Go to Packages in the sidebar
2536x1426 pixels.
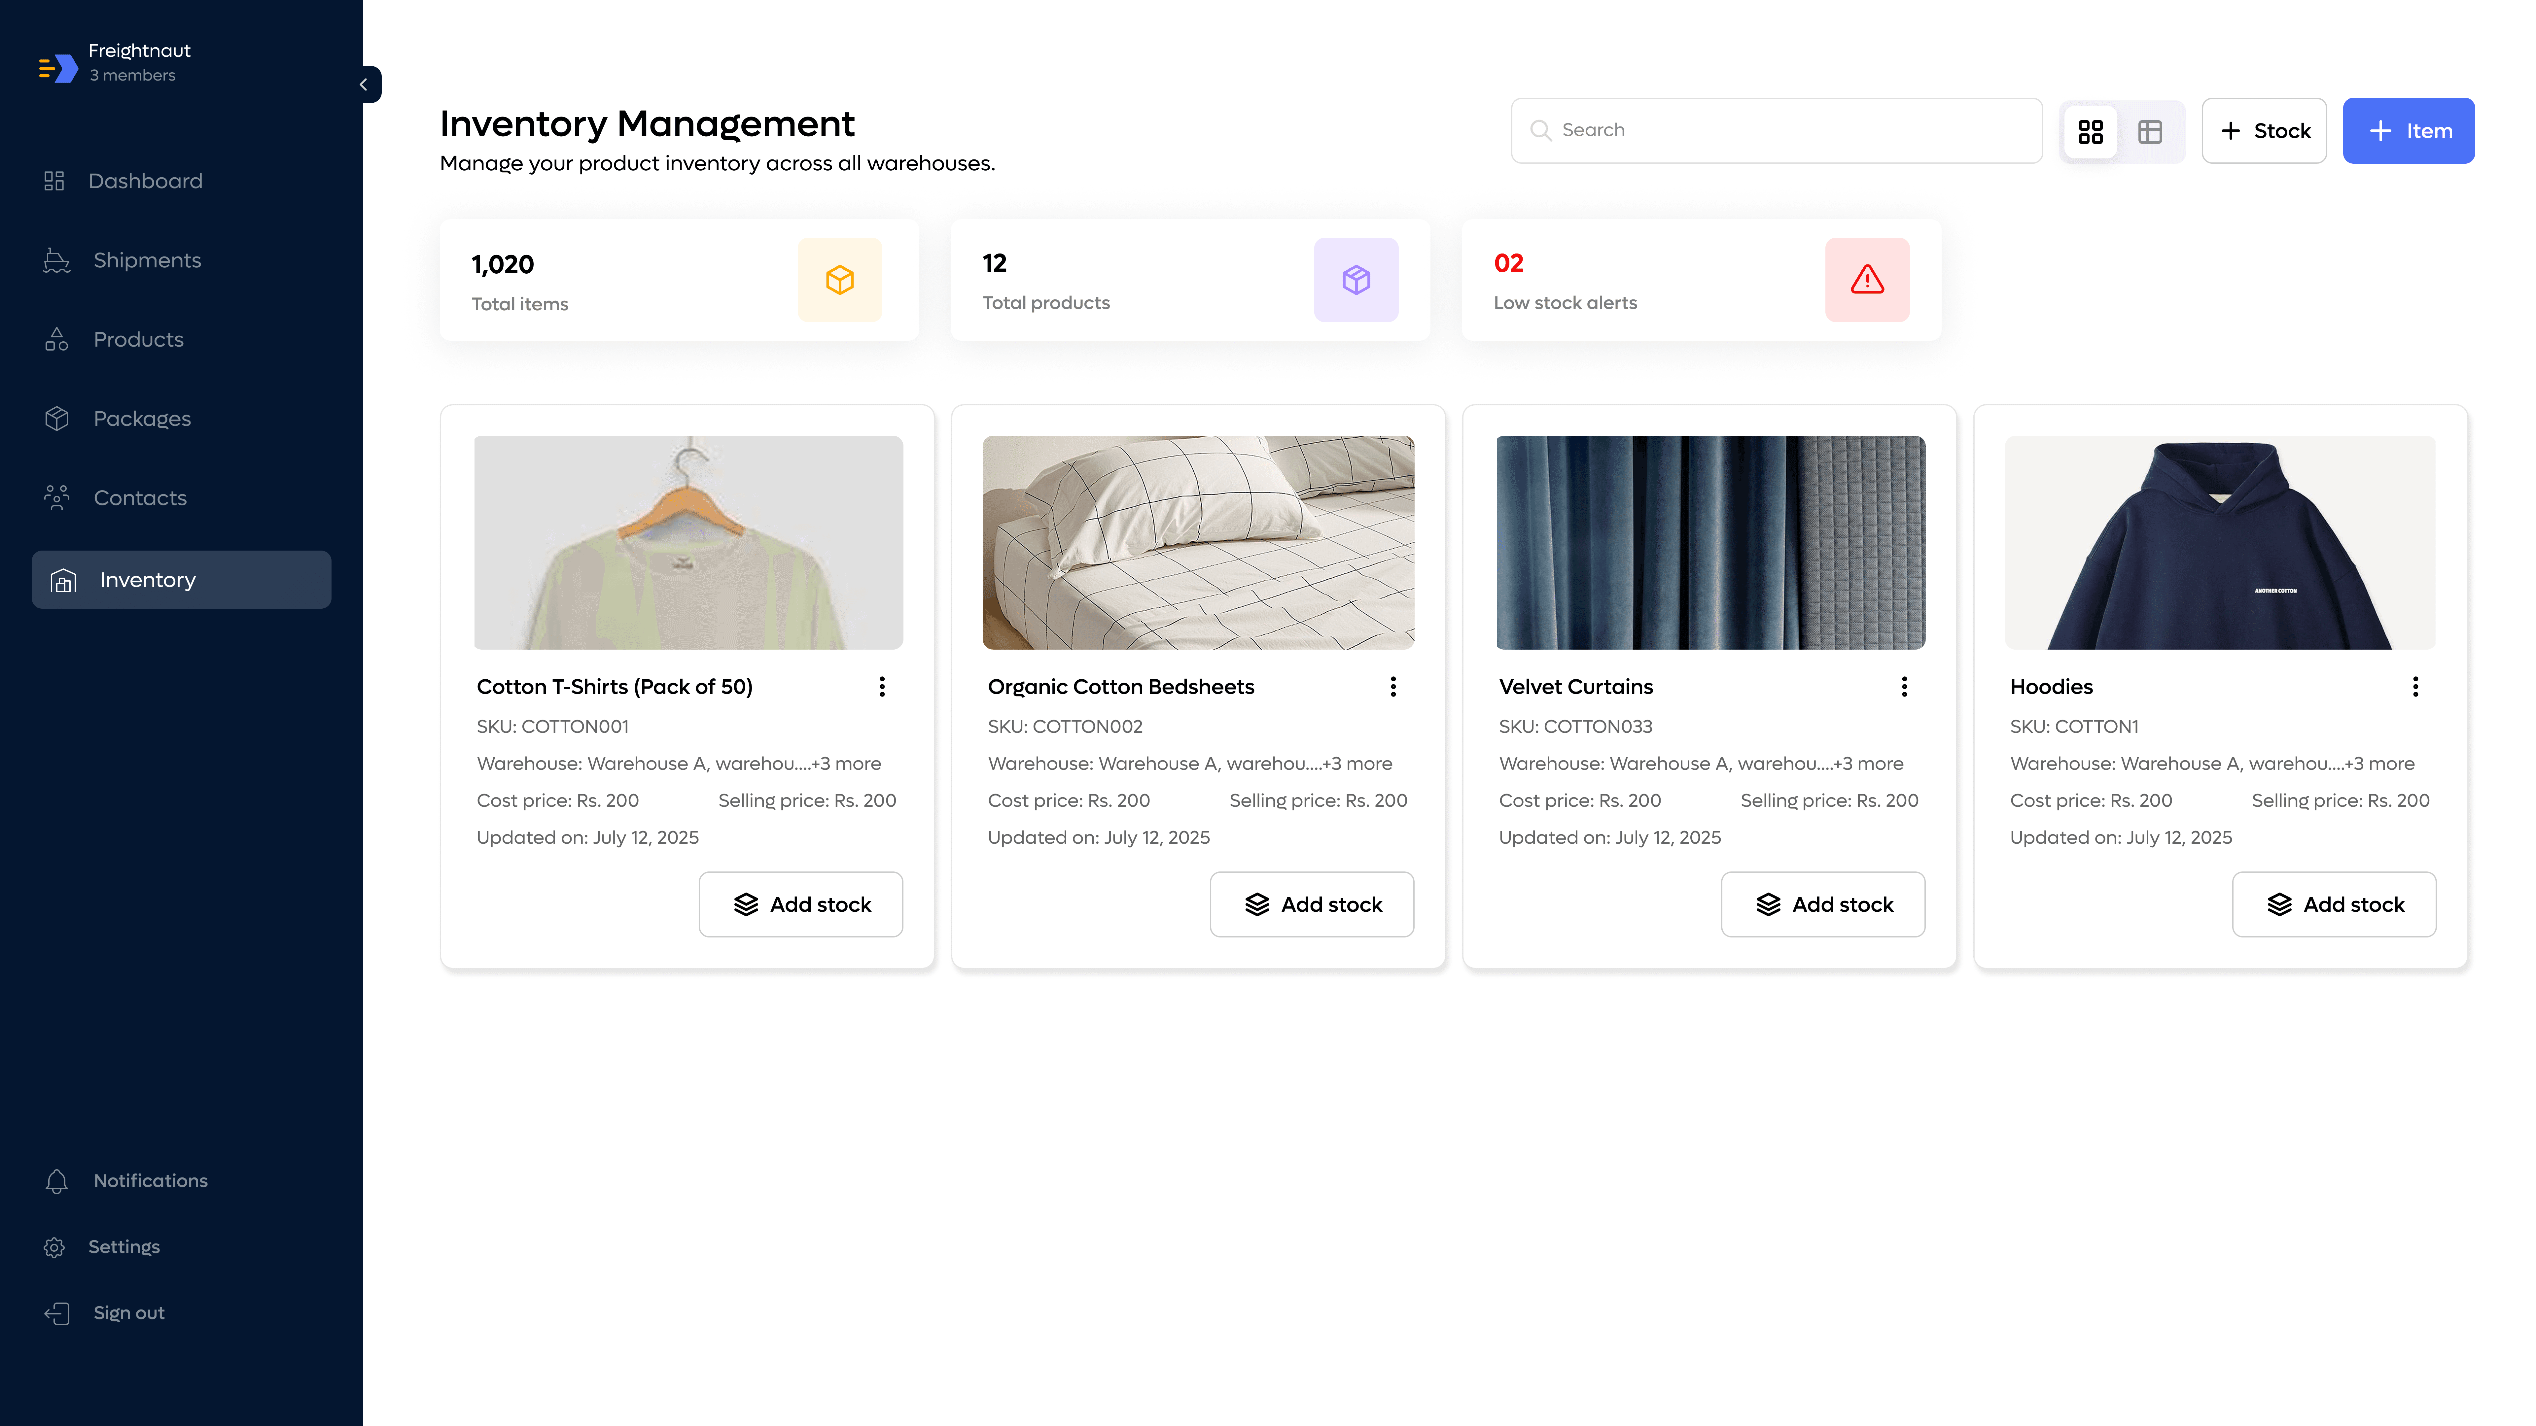click(x=142, y=418)
